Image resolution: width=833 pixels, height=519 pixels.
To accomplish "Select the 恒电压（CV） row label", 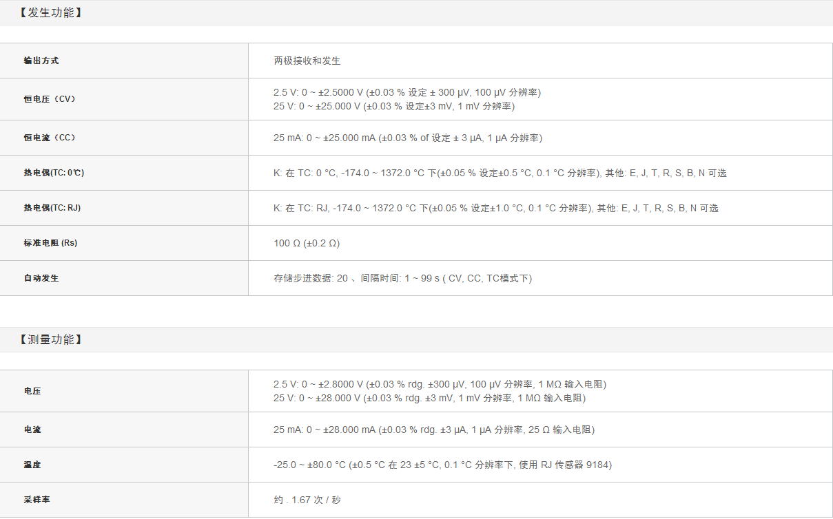I will pyautogui.click(x=50, y=99).
